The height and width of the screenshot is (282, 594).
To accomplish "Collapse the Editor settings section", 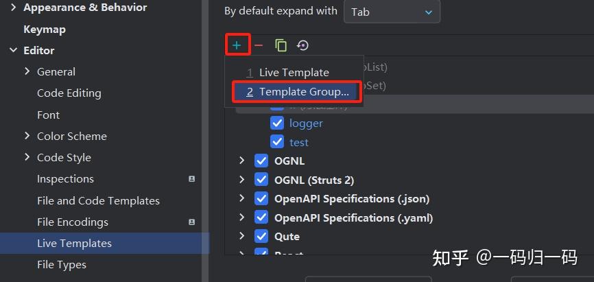I will click(13, 50).
